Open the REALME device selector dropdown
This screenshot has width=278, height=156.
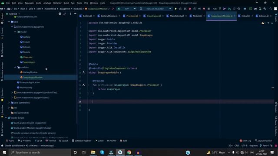click(156, 9)
